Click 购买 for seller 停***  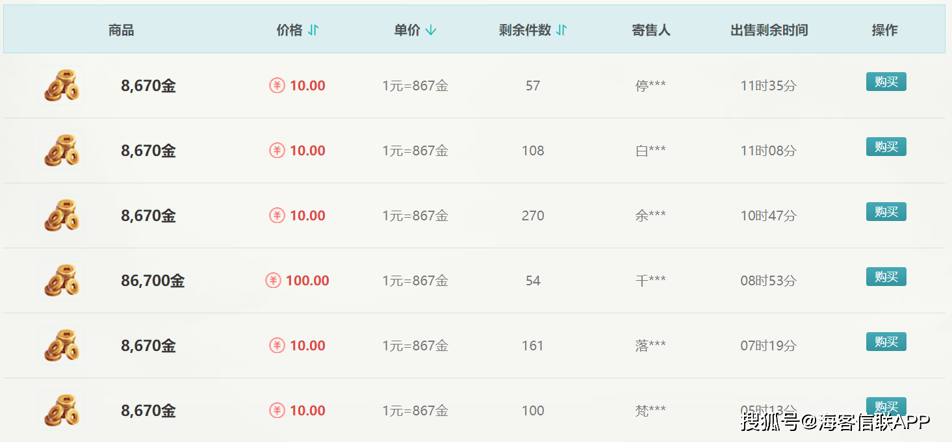click(x=886, y=82)
